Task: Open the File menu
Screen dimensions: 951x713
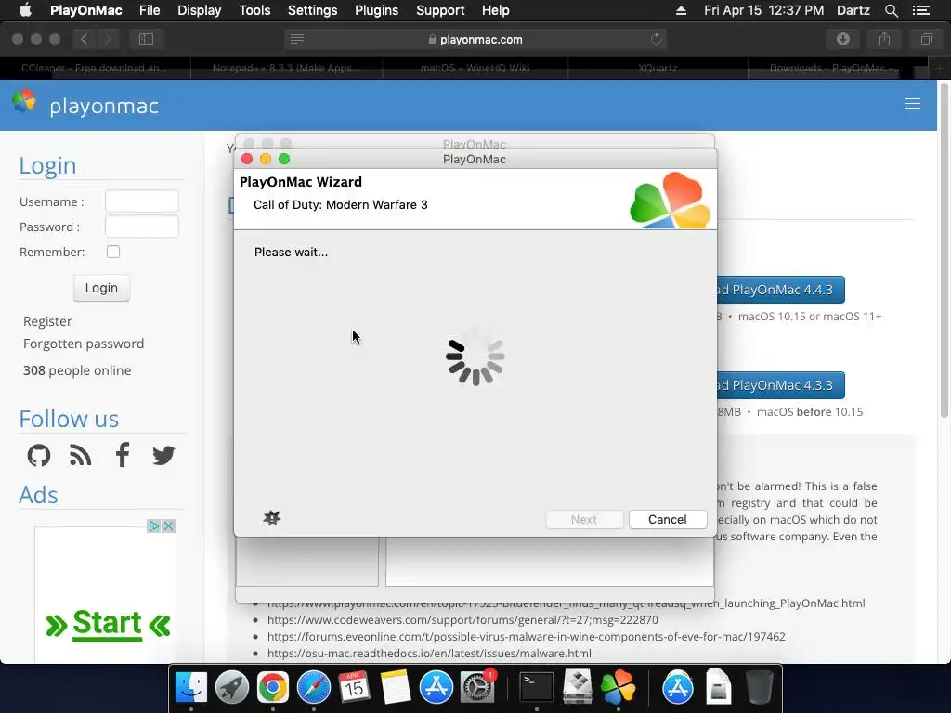Action: click(150, 10)
